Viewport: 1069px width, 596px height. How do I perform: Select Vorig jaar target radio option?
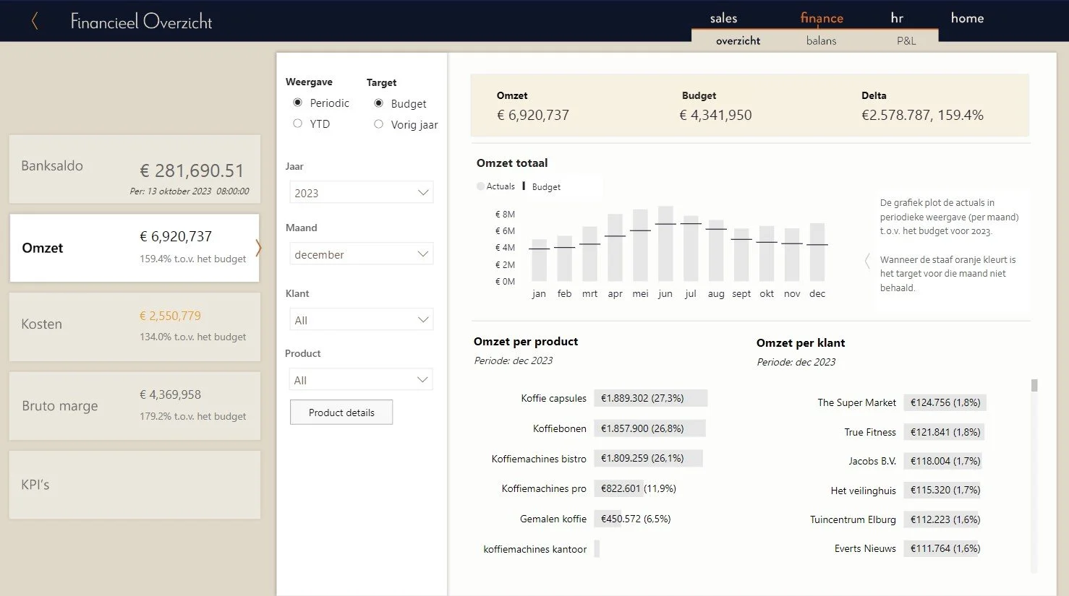(378, 124)
